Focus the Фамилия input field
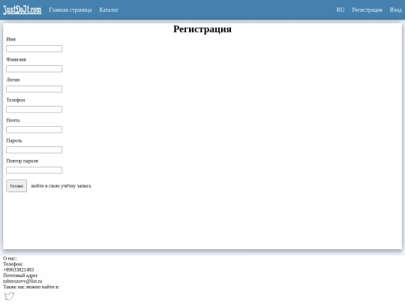Viewport: 405px width, 304px height. click(x=34, y=69)
